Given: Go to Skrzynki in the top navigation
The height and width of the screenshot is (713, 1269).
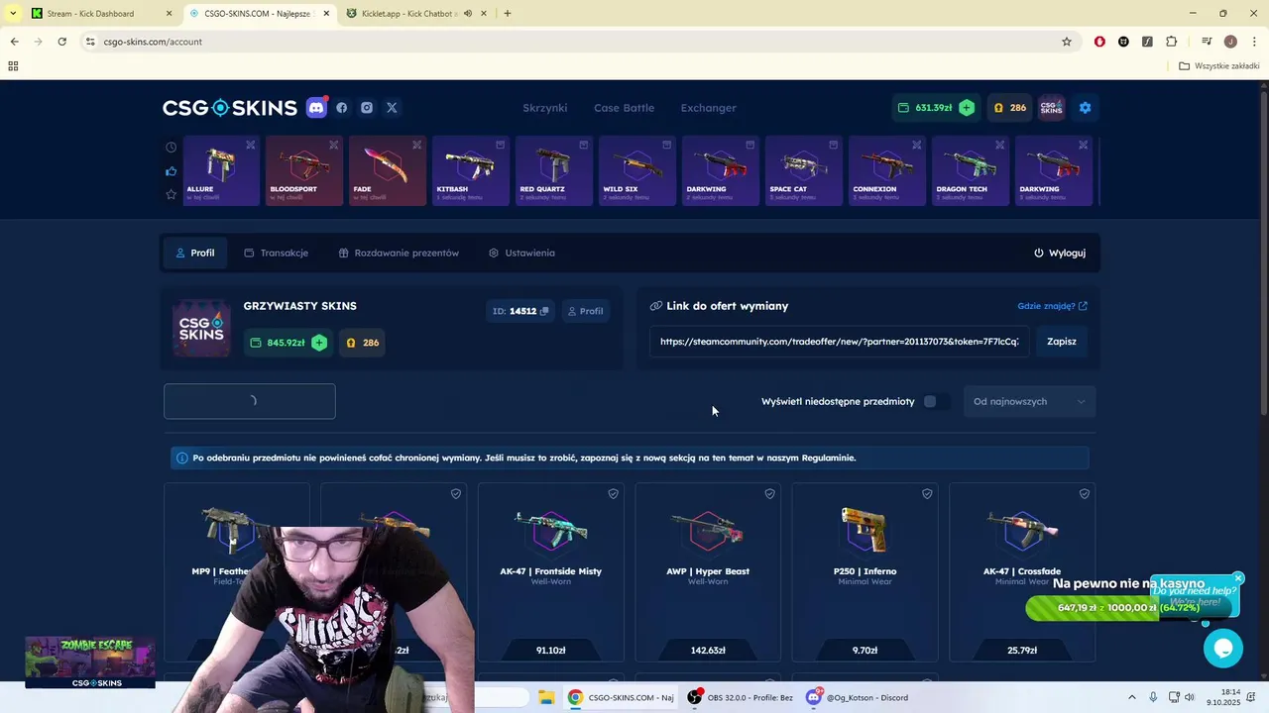Looking at the screenshot, I should [544, 108].
